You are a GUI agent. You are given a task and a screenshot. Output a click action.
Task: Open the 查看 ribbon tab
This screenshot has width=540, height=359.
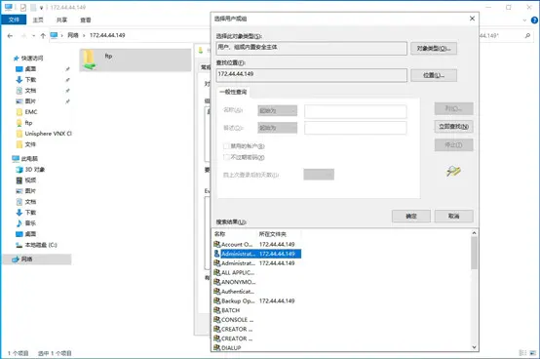point(86,20)
